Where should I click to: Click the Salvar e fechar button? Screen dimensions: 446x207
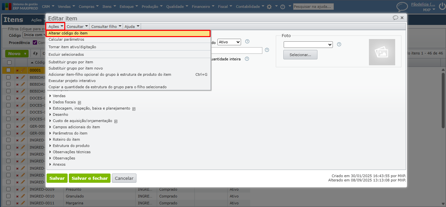[x=90, y=178]
